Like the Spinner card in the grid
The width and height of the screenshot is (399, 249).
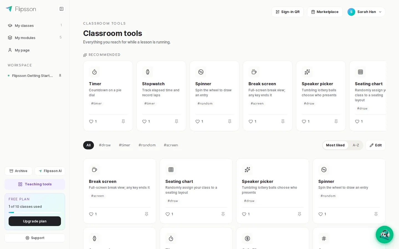pyautogui.click(x=322, y=214)
